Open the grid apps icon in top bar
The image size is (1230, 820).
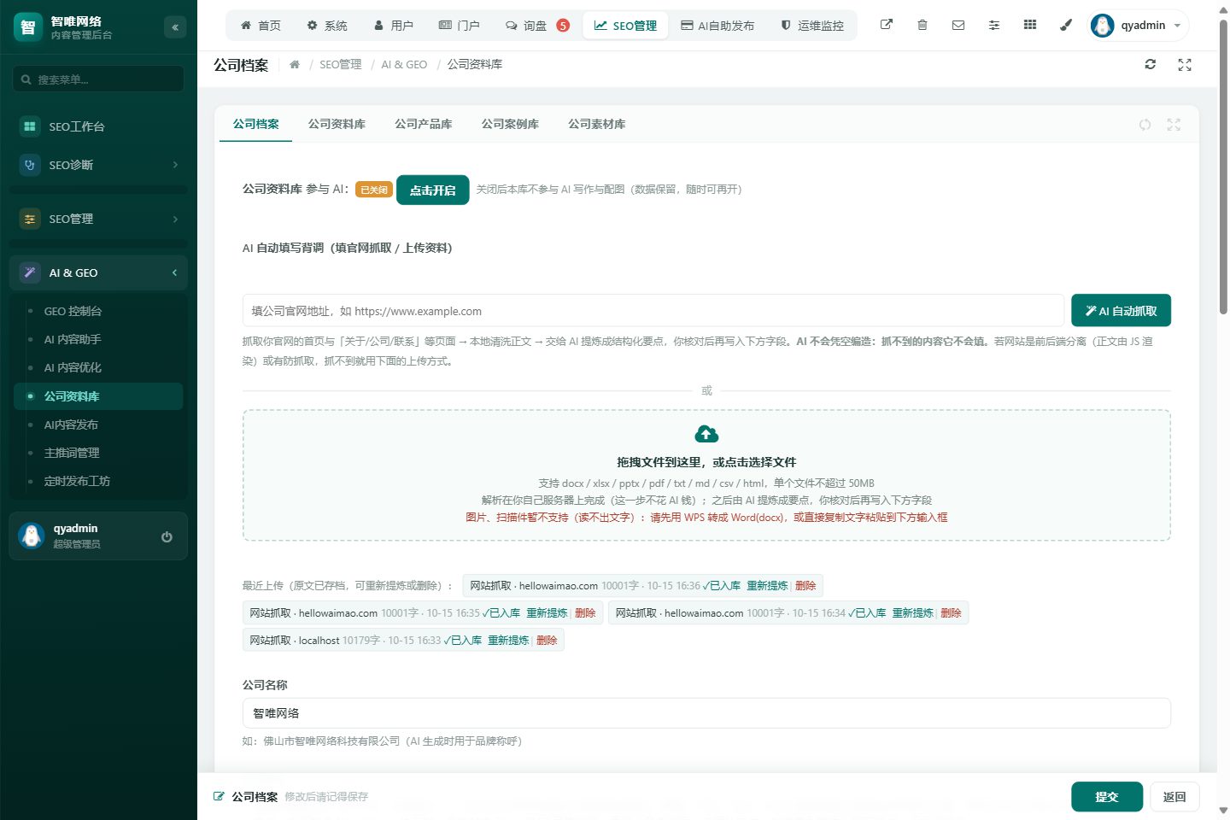click(1030, 25)
